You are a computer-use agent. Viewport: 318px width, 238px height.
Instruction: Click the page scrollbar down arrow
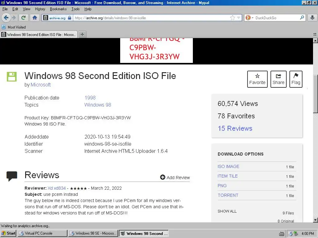point(316,220)
